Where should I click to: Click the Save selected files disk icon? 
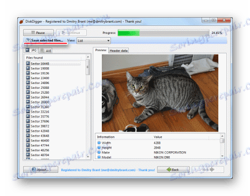click(x=28, y=40)
